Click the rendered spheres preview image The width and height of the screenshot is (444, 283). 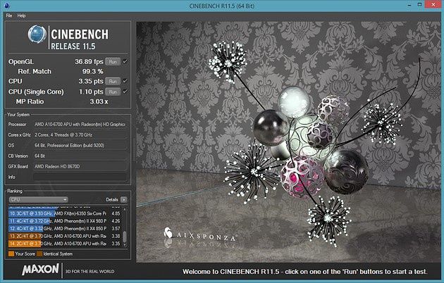click(288, 142)
